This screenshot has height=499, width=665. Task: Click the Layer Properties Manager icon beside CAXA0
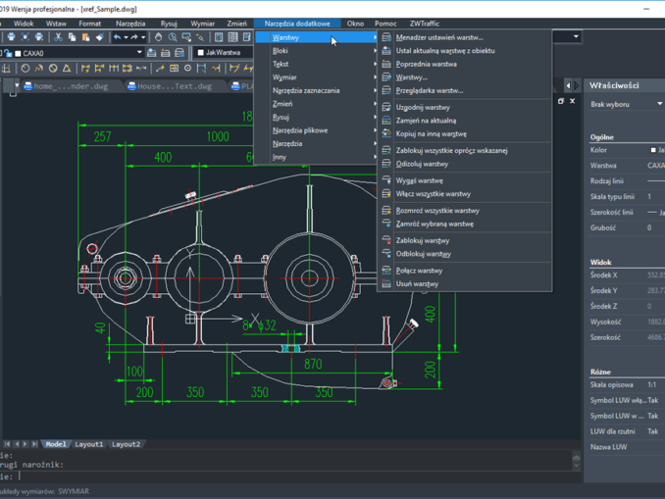tap(151, 53)
